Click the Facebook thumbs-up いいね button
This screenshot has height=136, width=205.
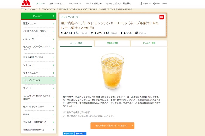click(81, 134)
